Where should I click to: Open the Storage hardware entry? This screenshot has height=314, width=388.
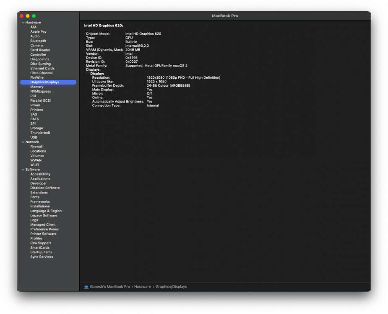36,128
